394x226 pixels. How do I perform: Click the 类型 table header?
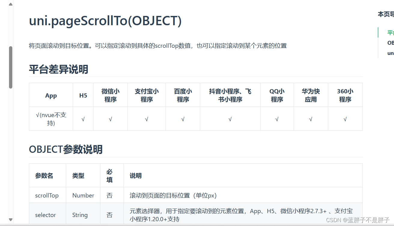pos(83,176)
